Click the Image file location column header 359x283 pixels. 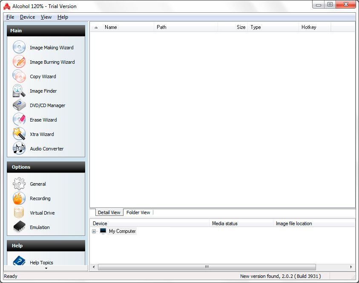click(x=314, y=224)
